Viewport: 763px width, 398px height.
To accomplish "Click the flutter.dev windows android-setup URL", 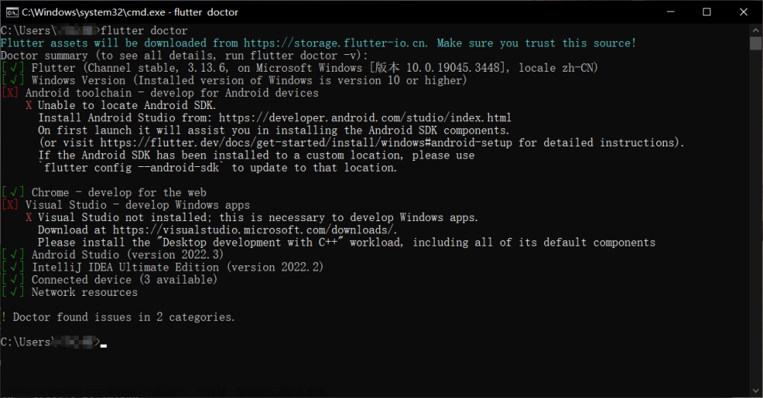I will pos(307,143).
